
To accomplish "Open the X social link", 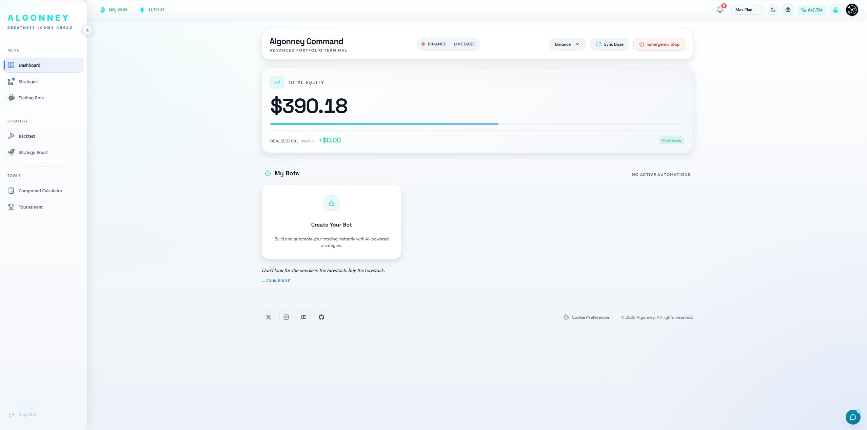I will coord(269,317).
